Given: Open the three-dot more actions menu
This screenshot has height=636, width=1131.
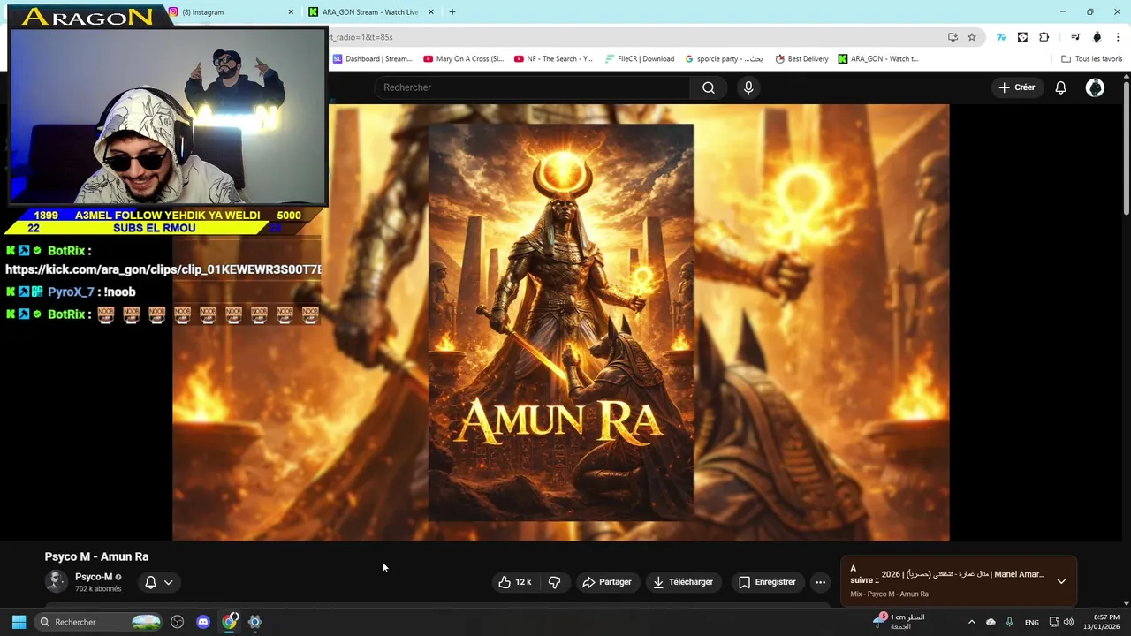Looking at the screenshot, I should pyautogui.click(x=820, y=582).
